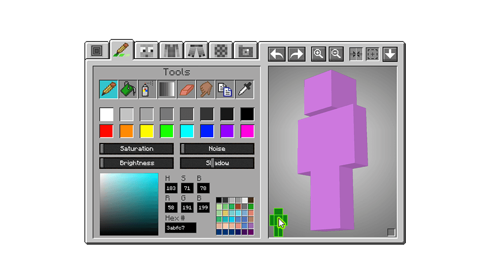
Task: Select the Eyedropper color picker tool
Action: coord(245,89)
